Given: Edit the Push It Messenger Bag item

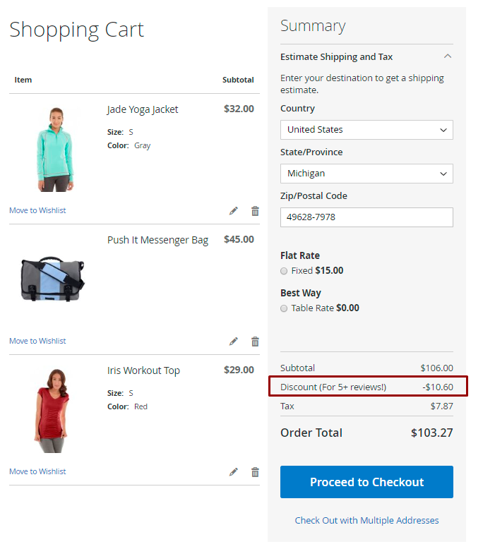Looking at the screenshot, I should pos(234,342).
